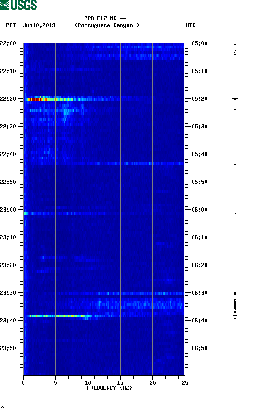This screenshot has height=412, width=255.
Task: Click the 23:20 PDT time label
Action: pyautogui.click(x=8, y=265)
